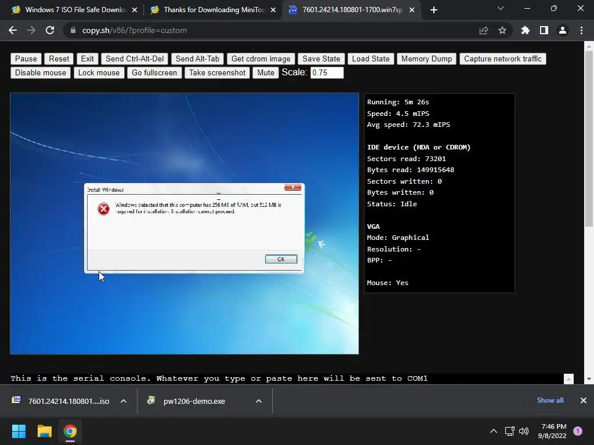Close the 7601.24214 win7sp tab

click(x=412, y=10)
